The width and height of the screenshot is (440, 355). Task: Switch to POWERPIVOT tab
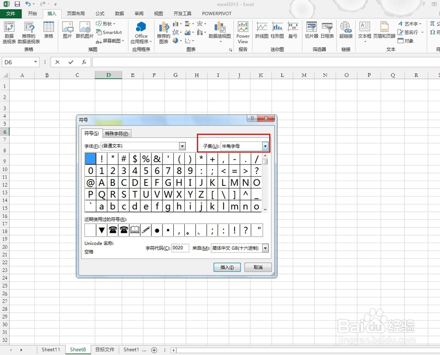click(216, 14)
